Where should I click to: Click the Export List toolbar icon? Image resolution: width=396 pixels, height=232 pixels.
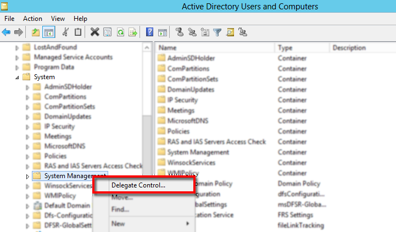click(133, 32)
